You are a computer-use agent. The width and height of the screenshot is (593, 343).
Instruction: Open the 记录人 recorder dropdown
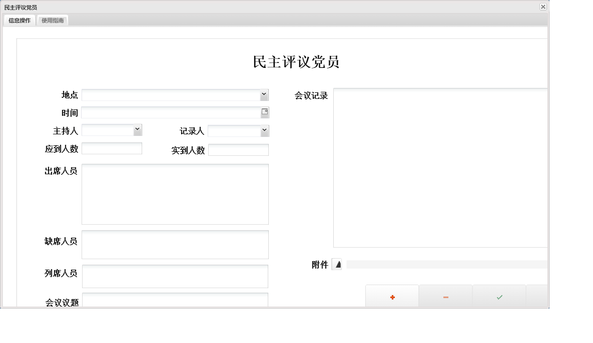[264, 130]
